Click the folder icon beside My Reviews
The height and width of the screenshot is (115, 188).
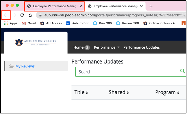(x=11, y=66)
